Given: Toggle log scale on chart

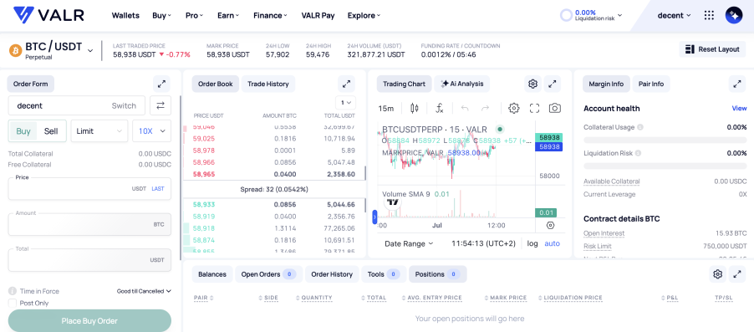Looking at the screenshot, I should (x=532, y=243).
